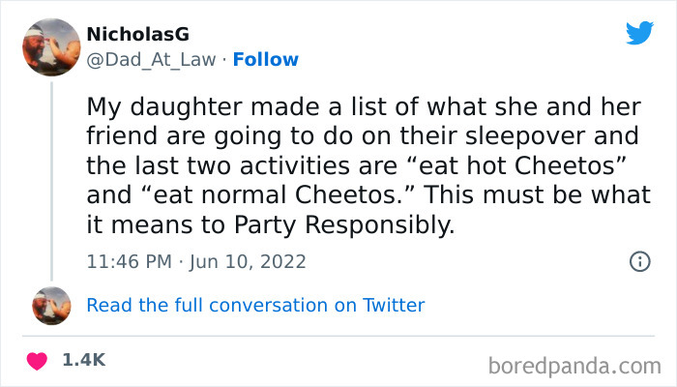Open NicholasG's large profile avatar

point(50,46)
